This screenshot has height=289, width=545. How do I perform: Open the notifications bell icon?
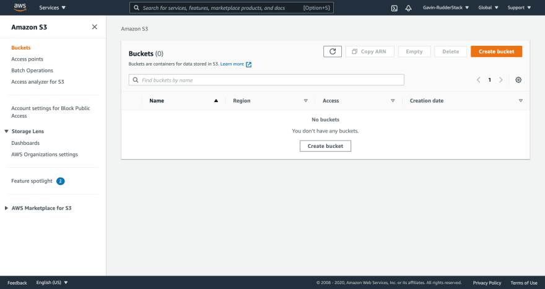click(x=408, y=8)
